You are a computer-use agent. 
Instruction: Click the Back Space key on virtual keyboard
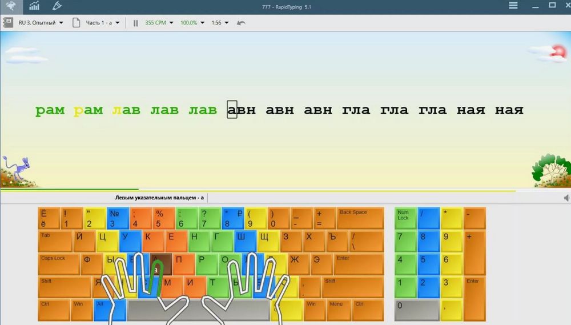coord(360,218)
